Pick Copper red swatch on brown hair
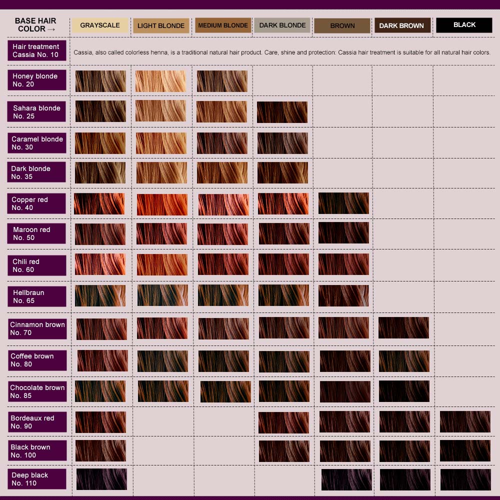Screen dimensions: 500x500 tap(344, 203)
